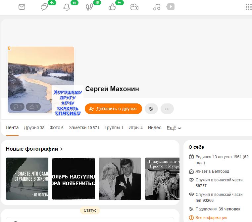The height and width of the screenshot is (222, 252).
Task: Open the messages envelope icon
Action: (22, 7)
